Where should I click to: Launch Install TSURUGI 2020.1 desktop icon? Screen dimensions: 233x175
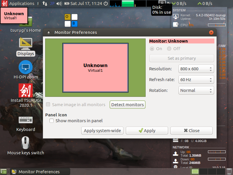26,95
